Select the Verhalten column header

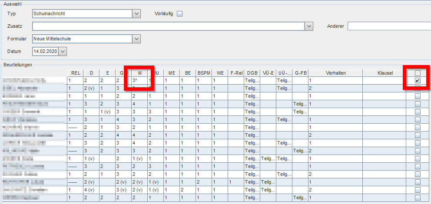(335, 73)
